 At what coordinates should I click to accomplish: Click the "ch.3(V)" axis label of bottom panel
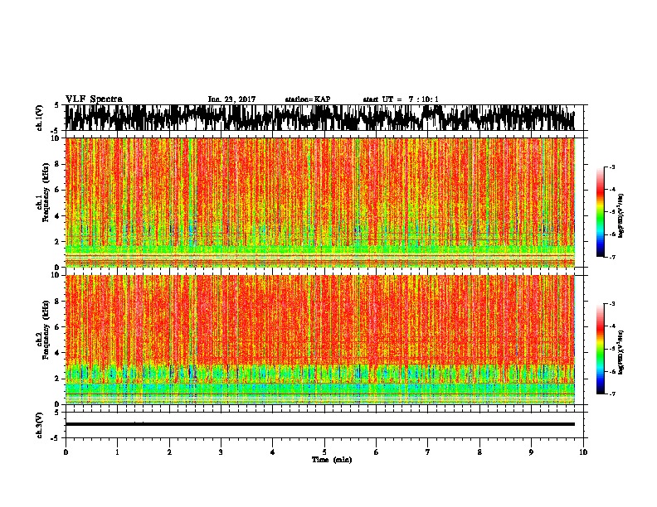click(x=40, y=425)
